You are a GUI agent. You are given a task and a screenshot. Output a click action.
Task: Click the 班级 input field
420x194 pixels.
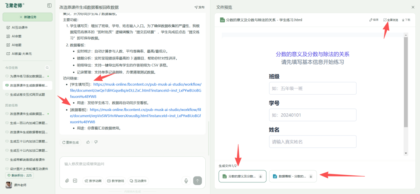313,88
